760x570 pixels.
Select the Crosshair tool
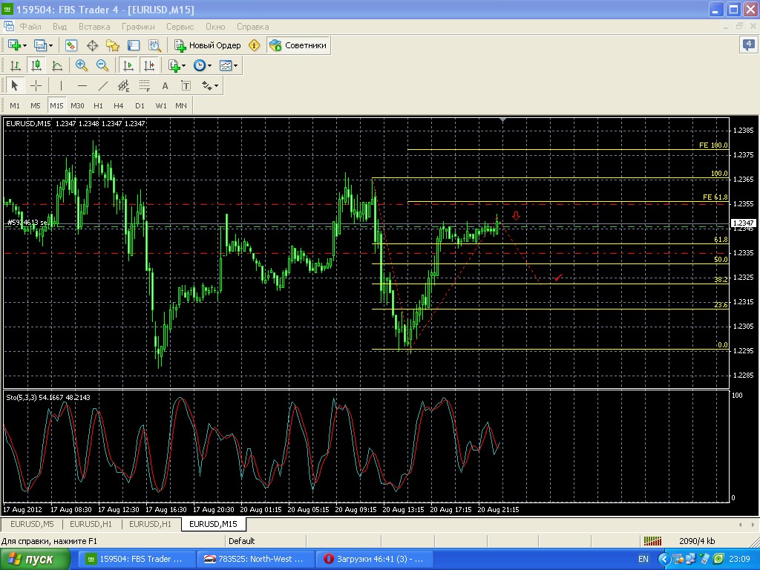tap(36, 85)
